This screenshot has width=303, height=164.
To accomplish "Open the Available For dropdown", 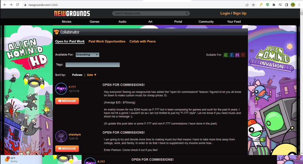I will pos(87,55).
